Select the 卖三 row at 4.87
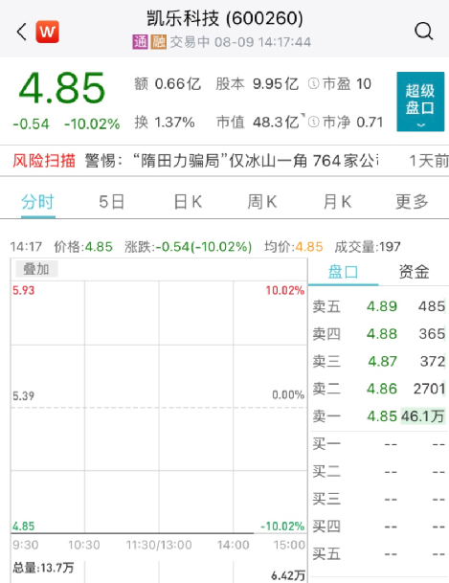 click(379, 361)
